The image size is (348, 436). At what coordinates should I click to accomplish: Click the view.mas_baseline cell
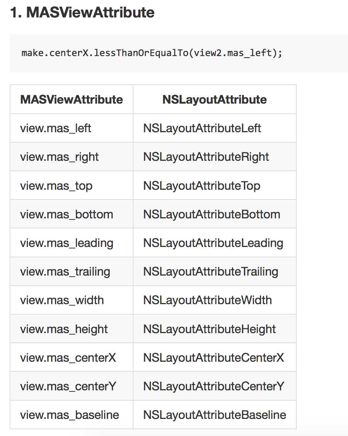click(x=70, y=415)
